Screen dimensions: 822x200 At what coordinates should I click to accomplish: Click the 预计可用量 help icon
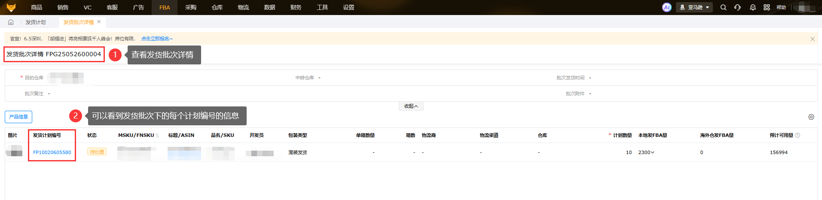(x=798, y=135)
